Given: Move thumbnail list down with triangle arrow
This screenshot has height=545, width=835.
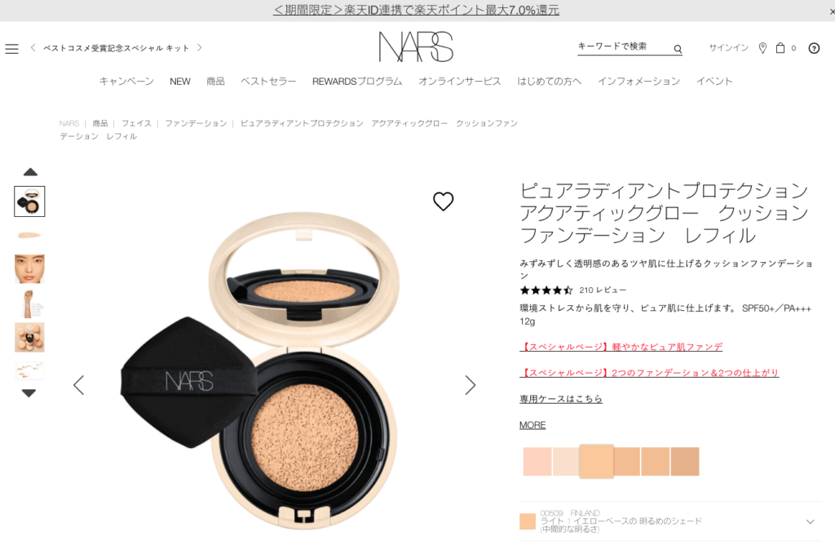Looking at the screenshot, I should click(x=29, y=393).
